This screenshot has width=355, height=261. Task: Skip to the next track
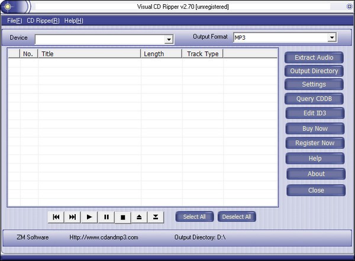pos(73,217)
